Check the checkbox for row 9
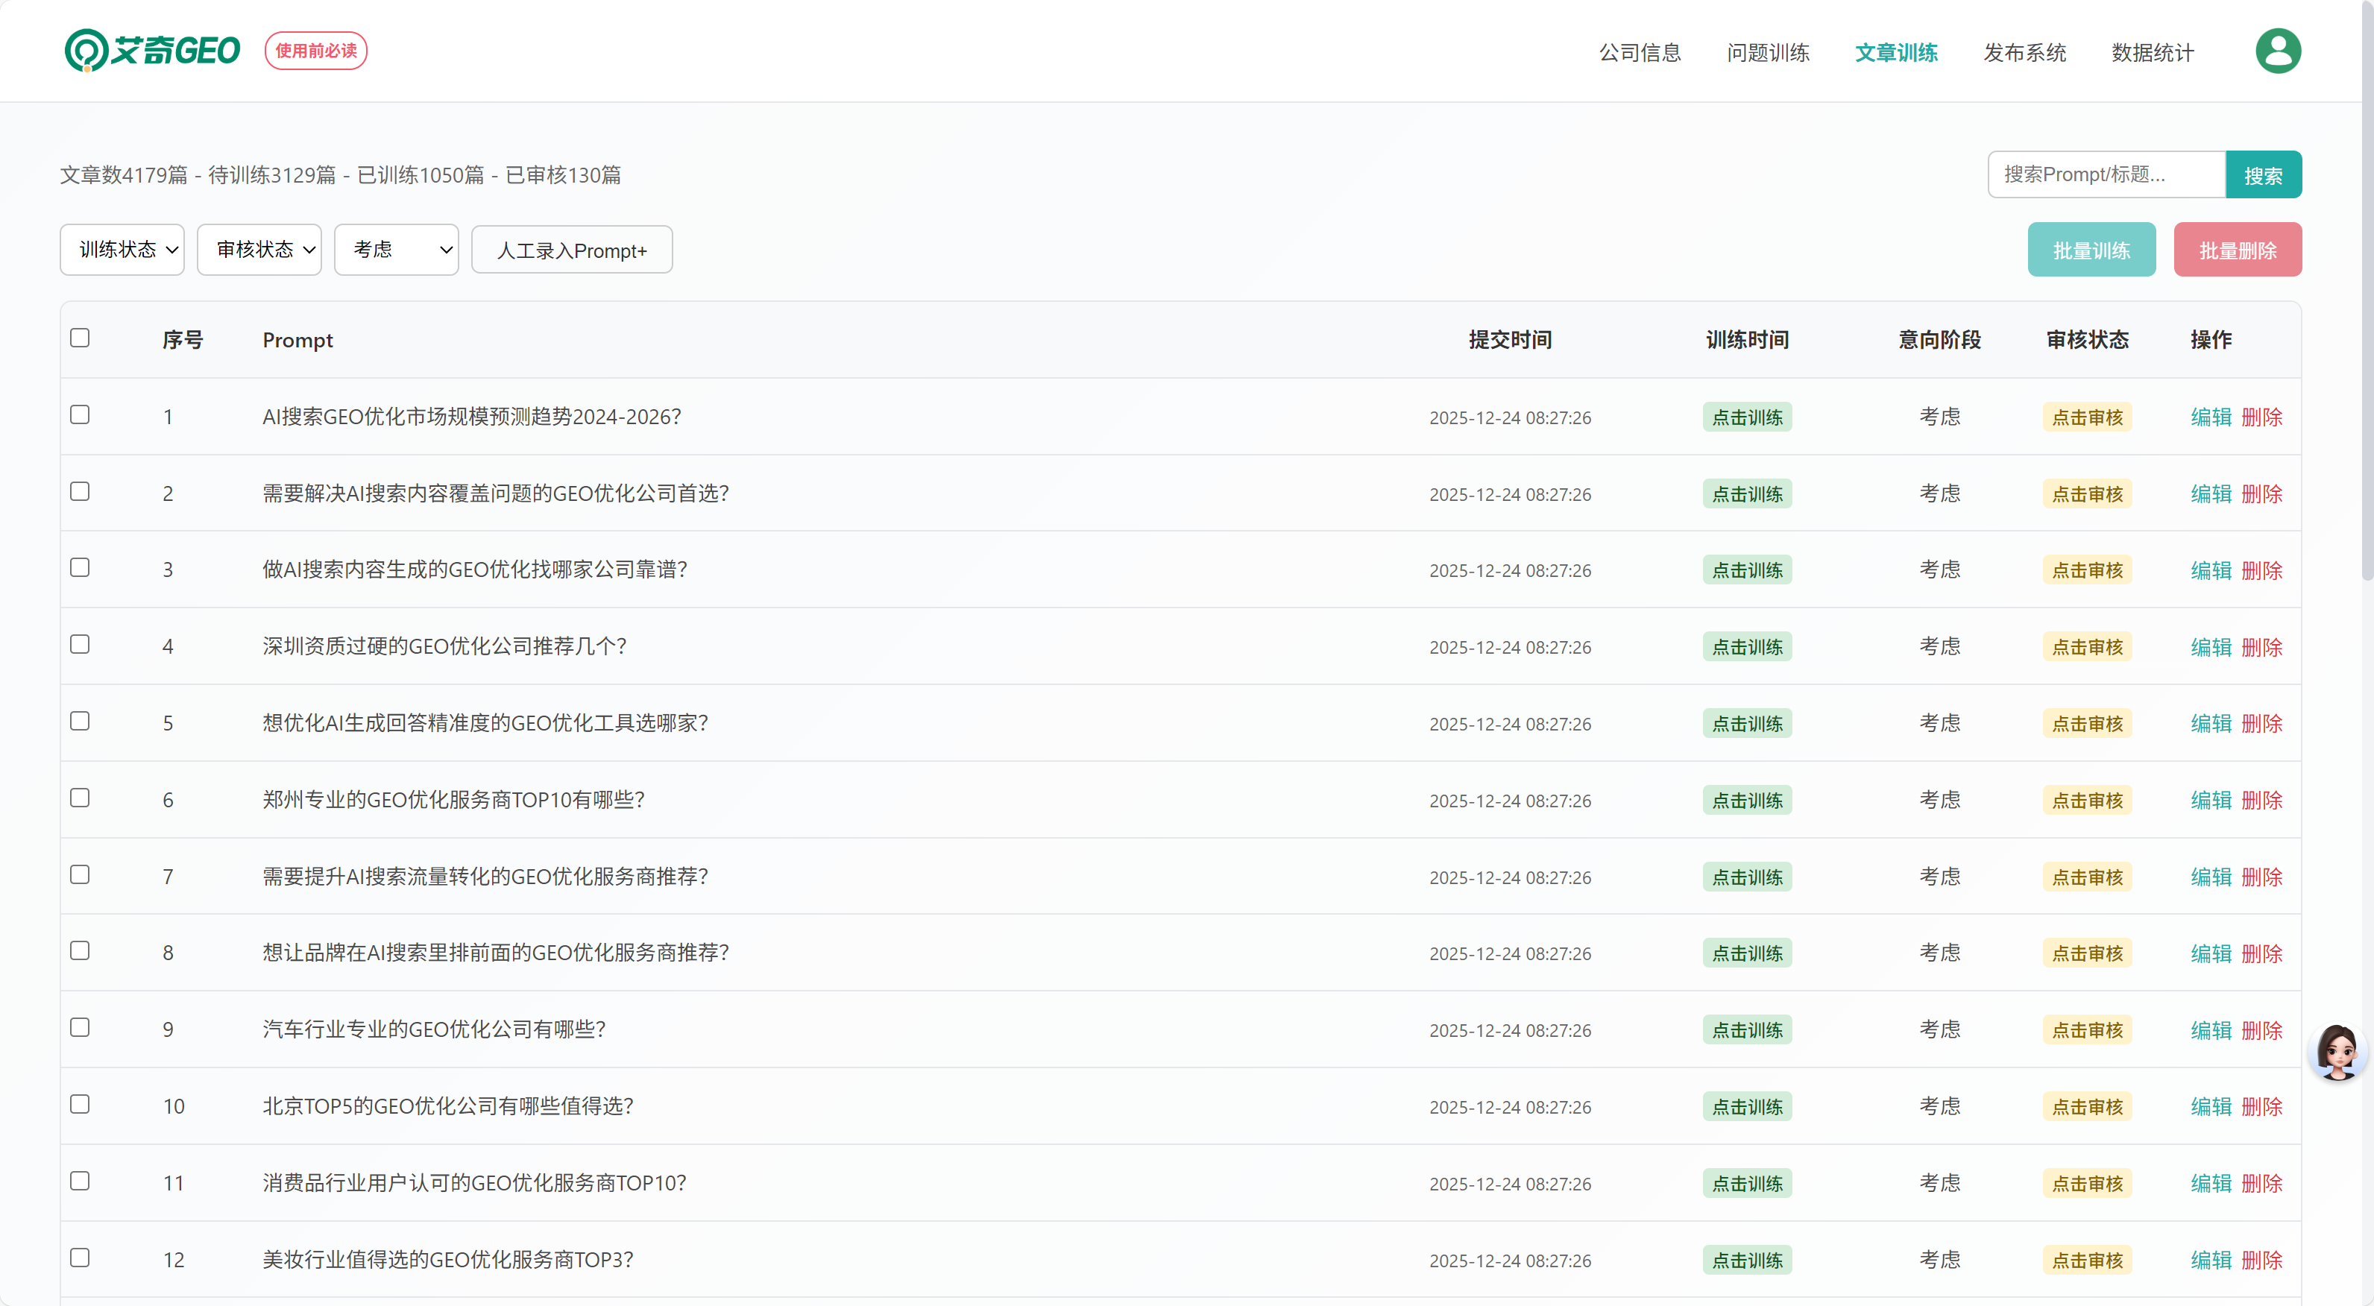 pyautogui.click(x=81, y=1028)
